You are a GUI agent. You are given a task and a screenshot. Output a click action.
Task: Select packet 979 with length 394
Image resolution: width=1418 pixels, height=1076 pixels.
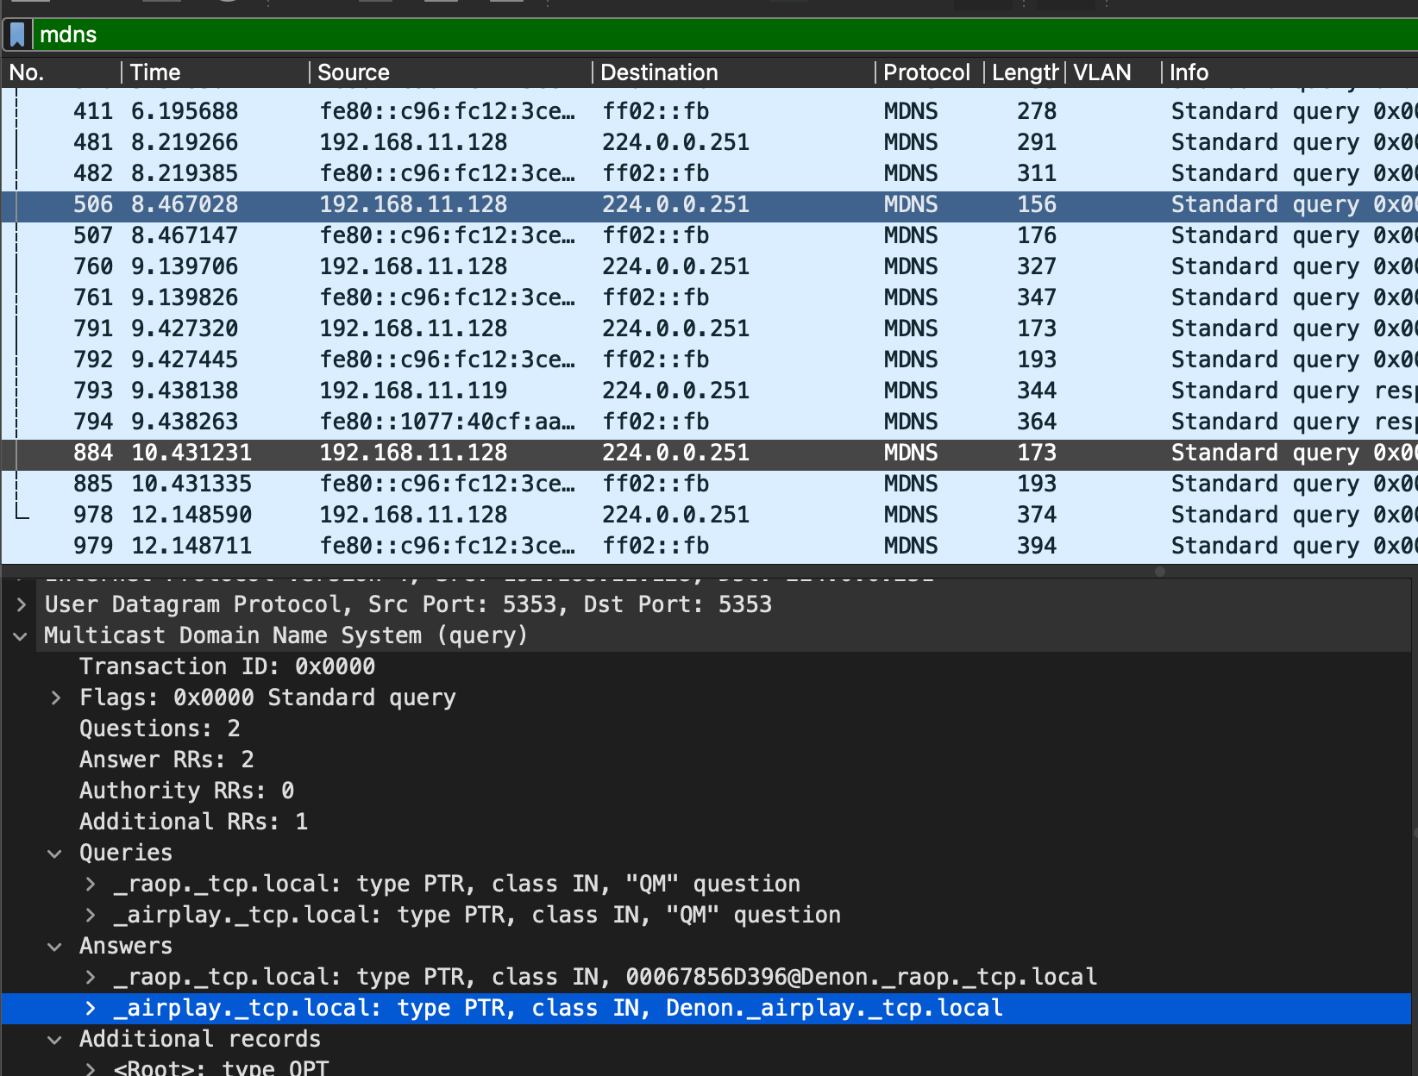(x=709, y=546)
